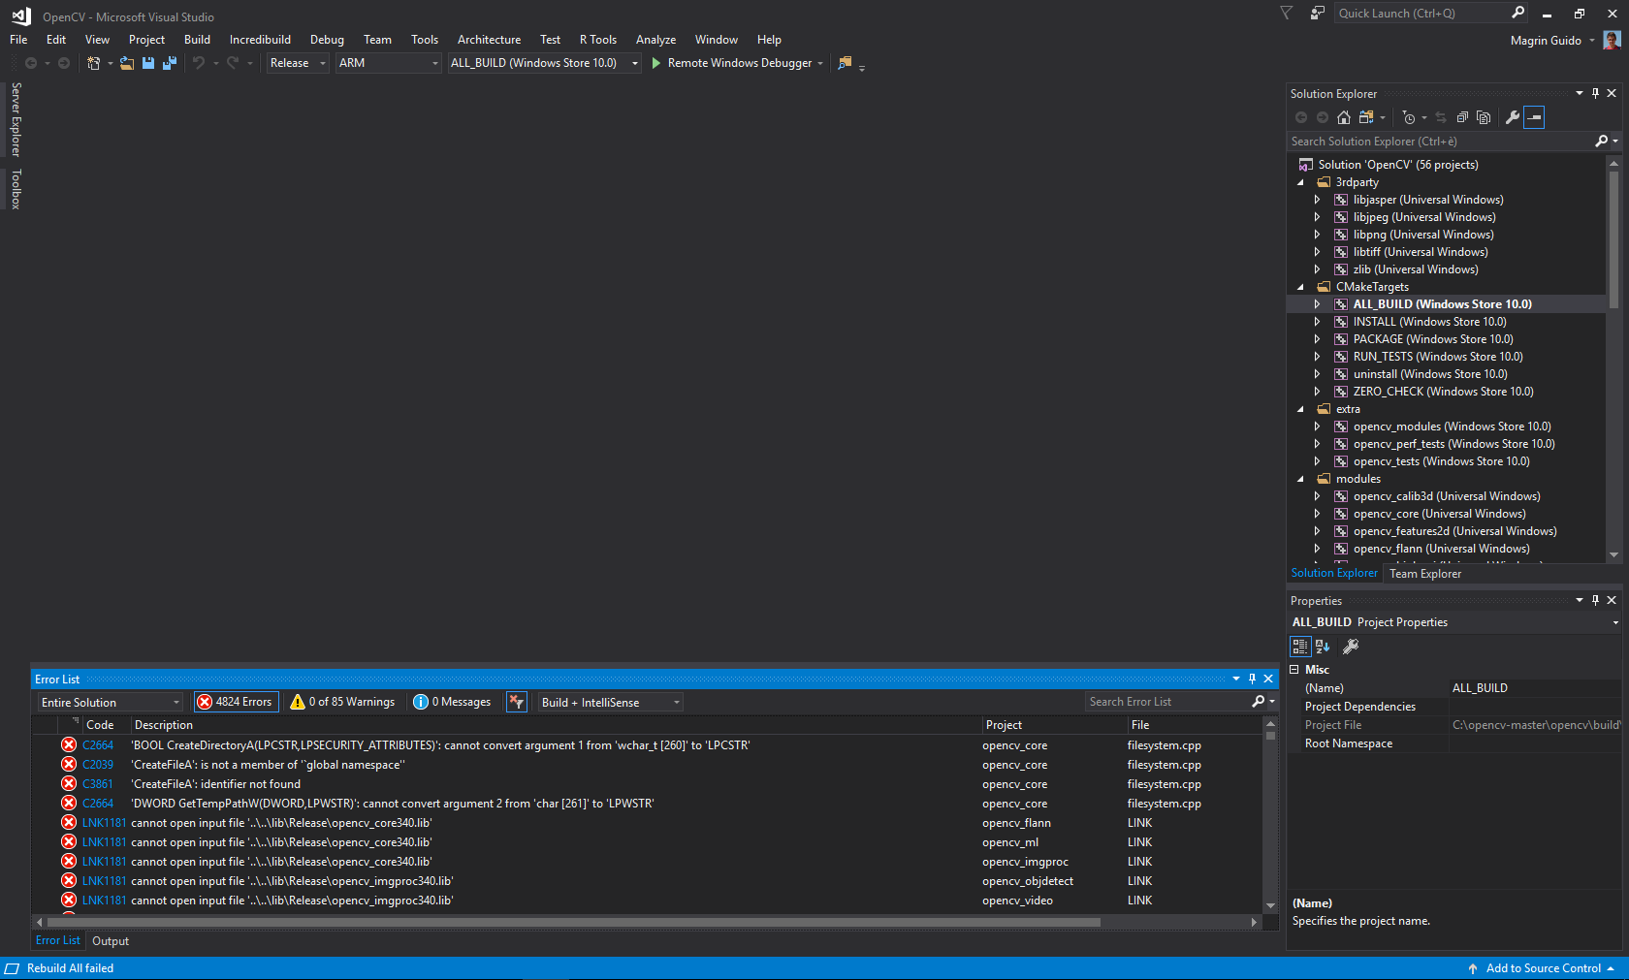Open the Incredibuild menu
Screen dimensions: 1629x980
point(260,40)
